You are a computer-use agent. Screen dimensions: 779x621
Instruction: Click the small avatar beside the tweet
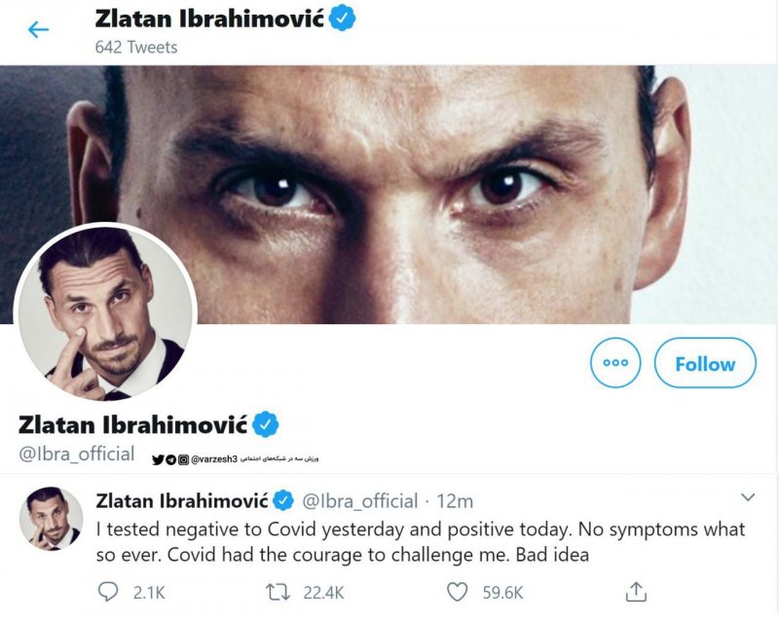[x=51, y=518]
